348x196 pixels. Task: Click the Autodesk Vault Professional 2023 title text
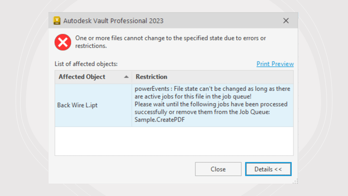click(x=113, y=21)
